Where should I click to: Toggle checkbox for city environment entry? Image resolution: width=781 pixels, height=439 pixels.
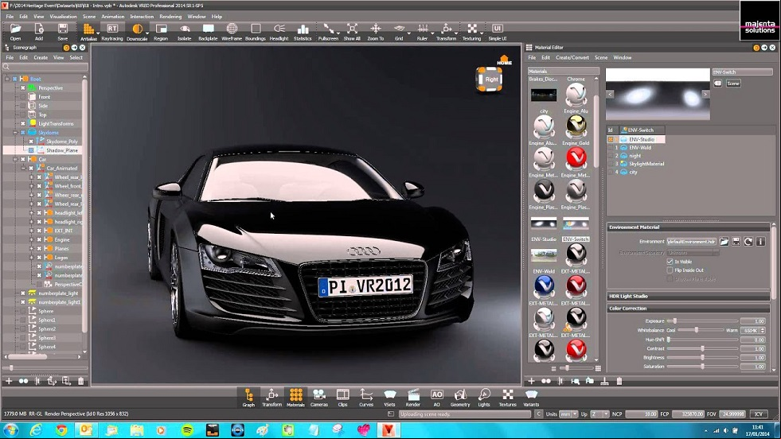611,173
